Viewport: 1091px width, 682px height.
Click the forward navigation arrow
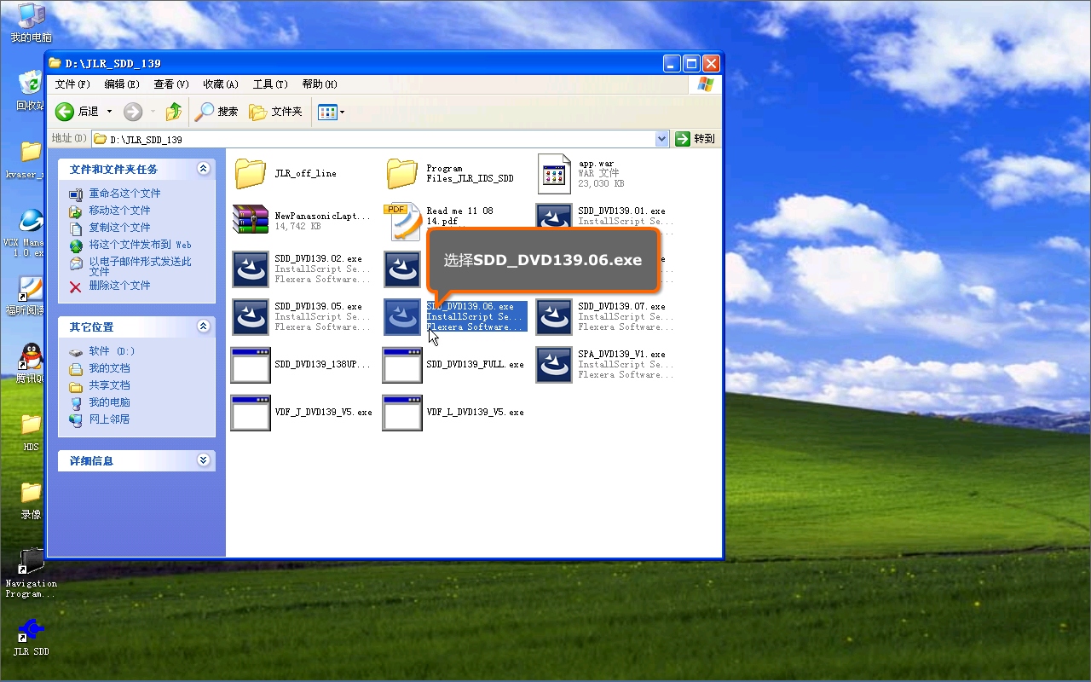(x=133, y=112)
